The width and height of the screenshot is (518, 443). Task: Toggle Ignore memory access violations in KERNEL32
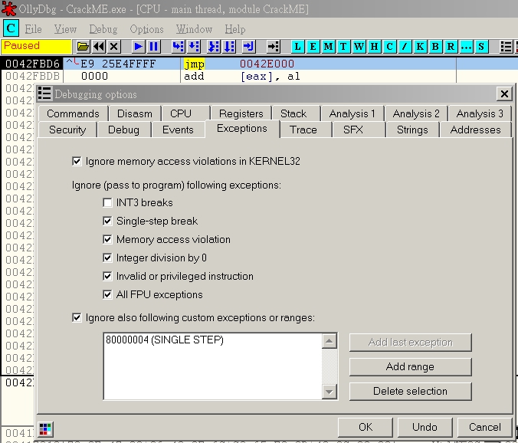77,161
